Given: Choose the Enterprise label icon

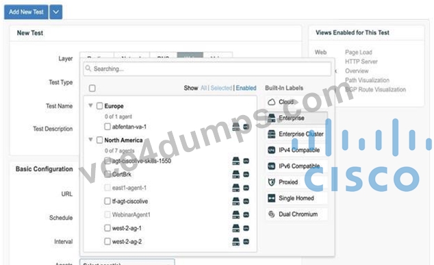Looking at the screenshot, I should click(x=272, y=118).
